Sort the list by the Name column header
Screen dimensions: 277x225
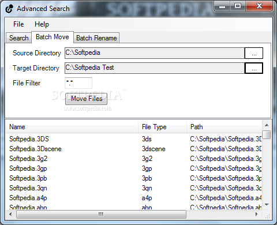coord(72,127)
